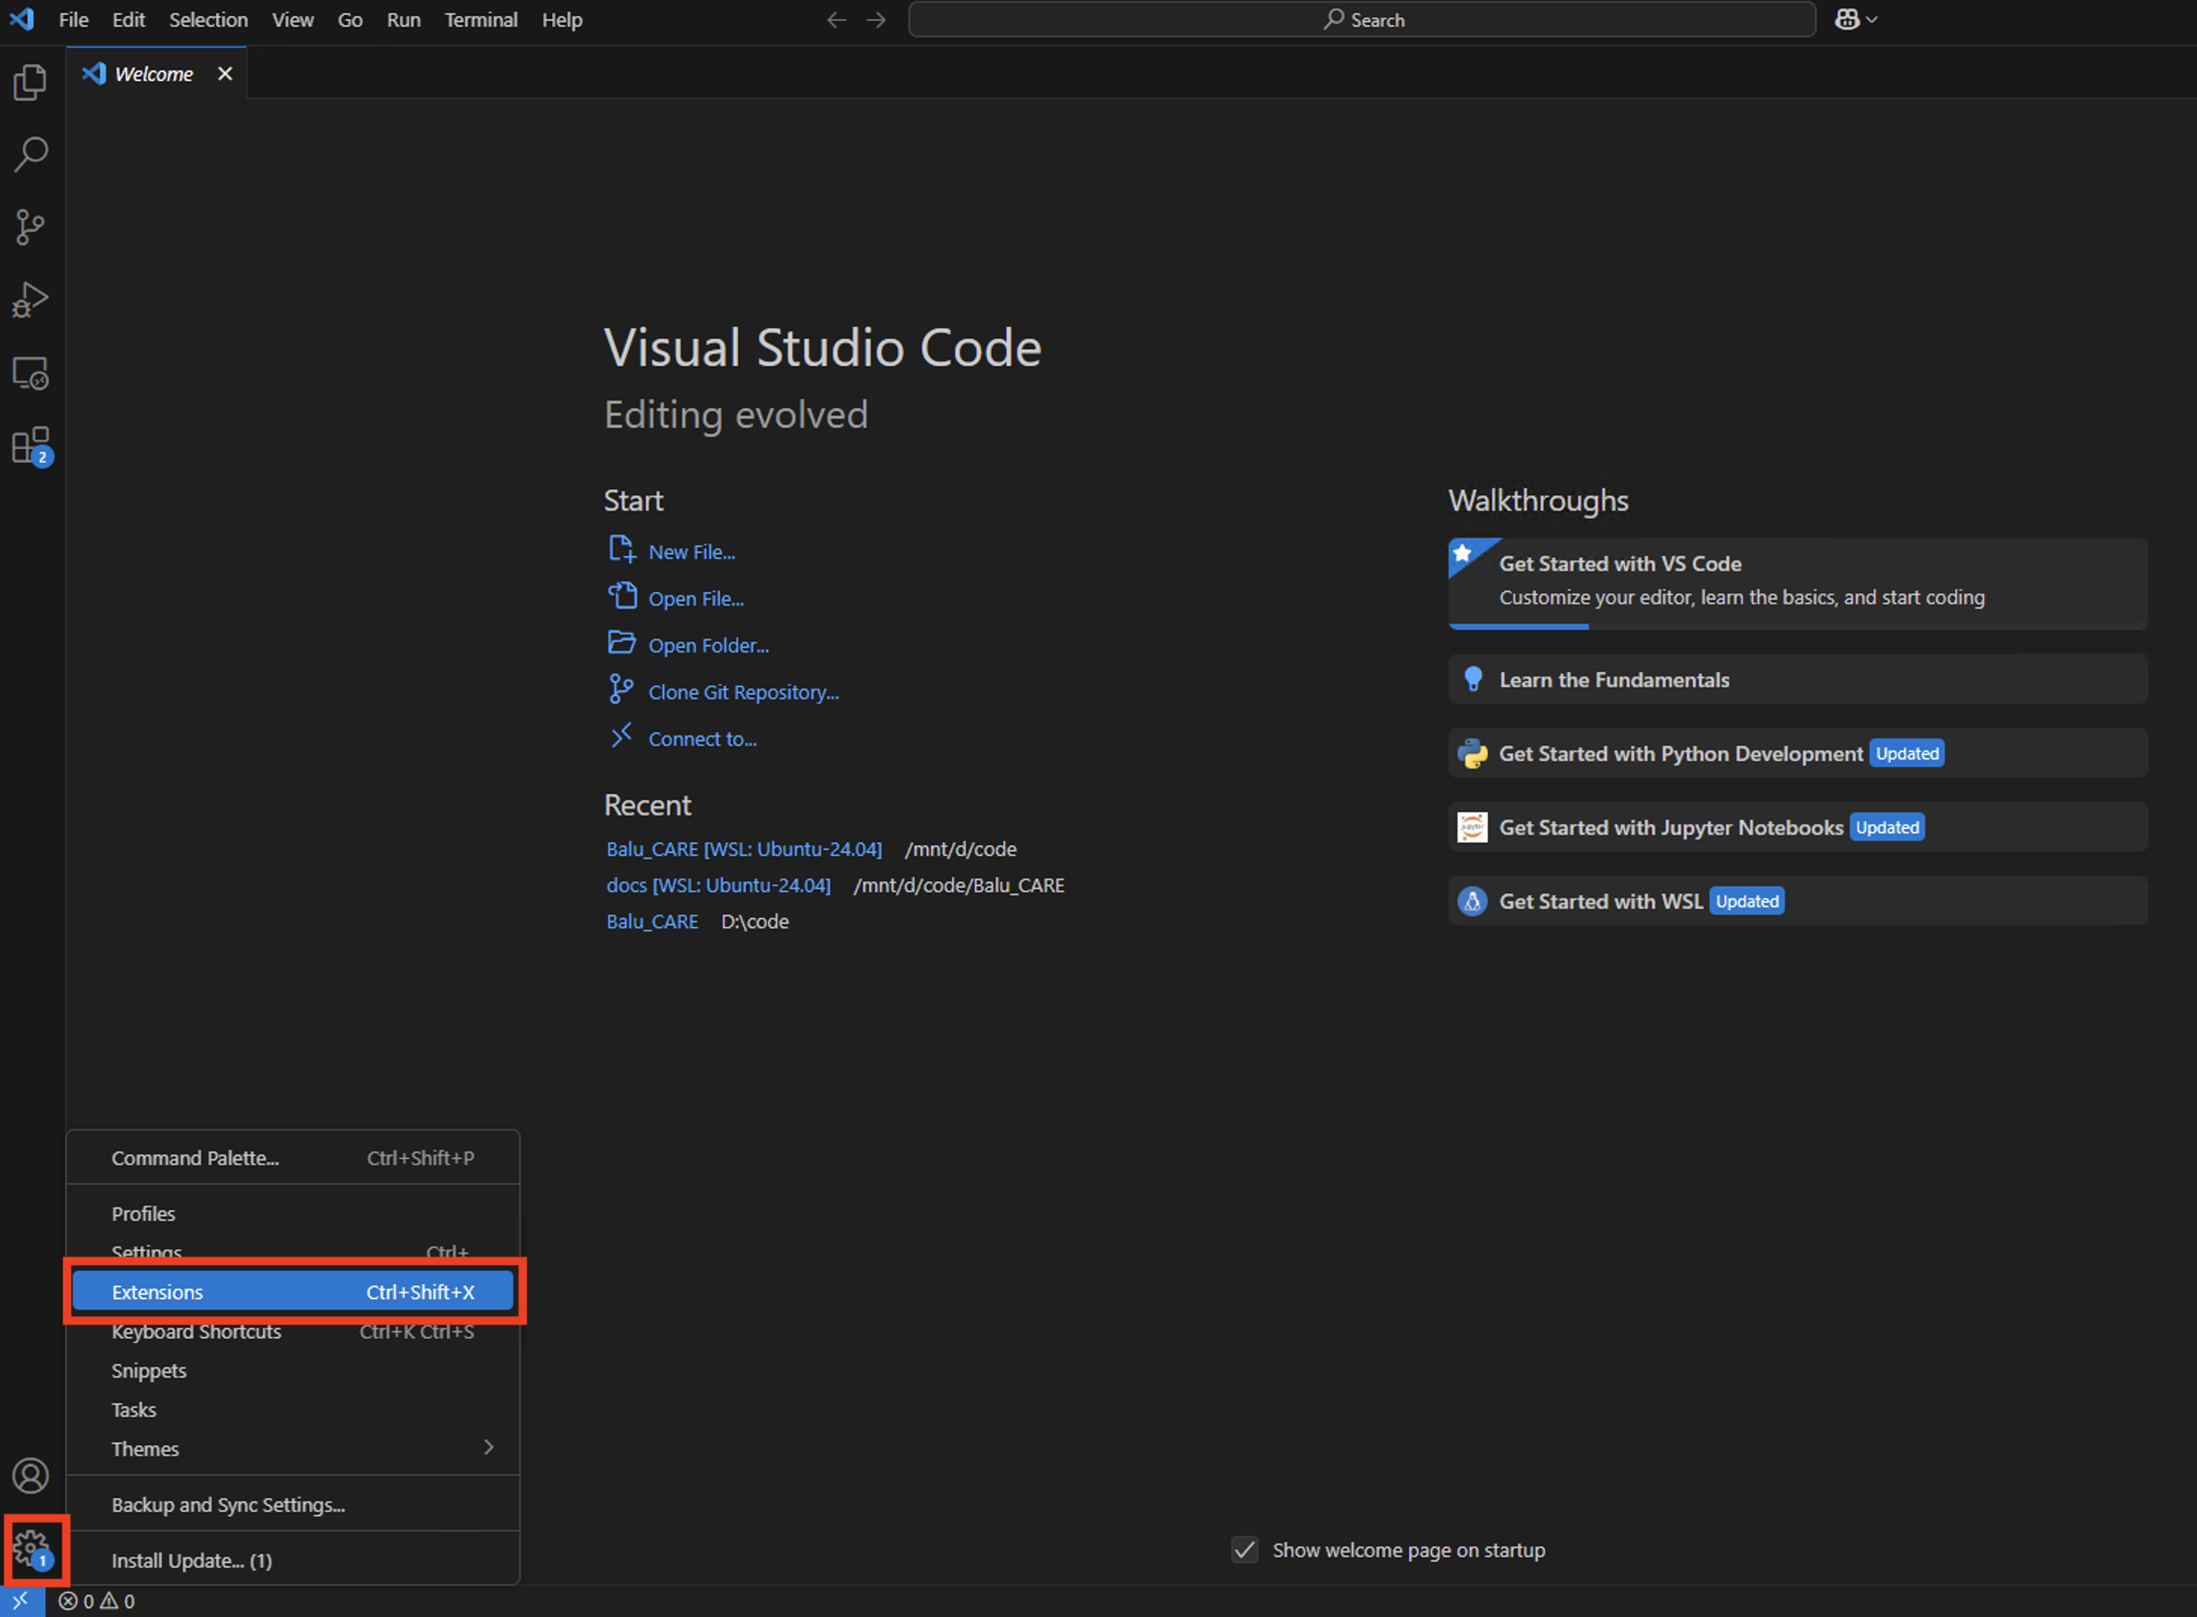Viewport: 2197px width, 1617px height.
Task: Choose Tasks from the Manage menu
Action: pos(293,1410)
